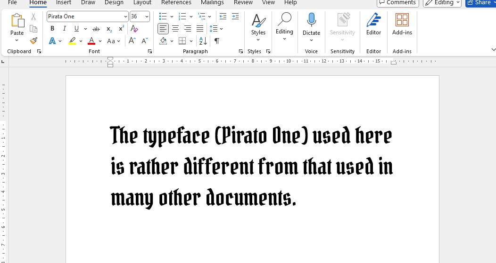Click the Shading paint bucket icon

[x=163, y=41]
